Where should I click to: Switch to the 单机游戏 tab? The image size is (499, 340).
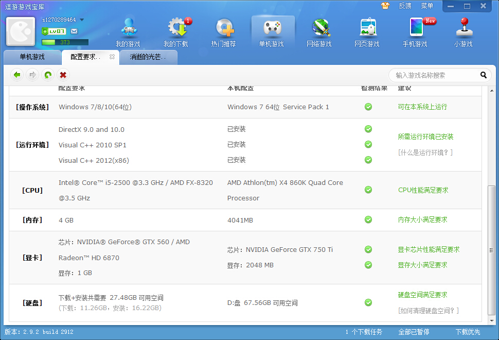point(32,57)
